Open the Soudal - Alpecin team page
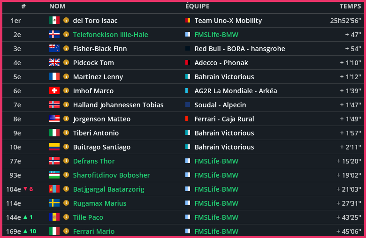 [220, 105]
